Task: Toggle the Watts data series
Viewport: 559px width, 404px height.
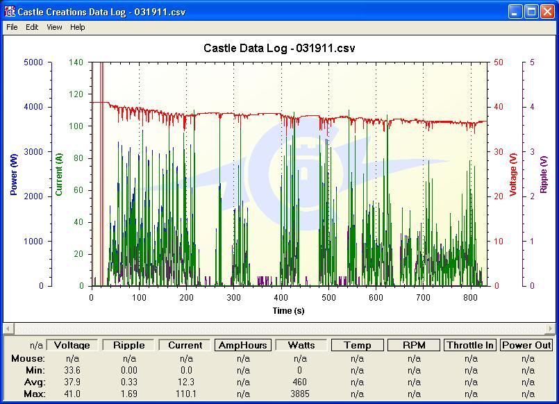Action: pos(300,345)
